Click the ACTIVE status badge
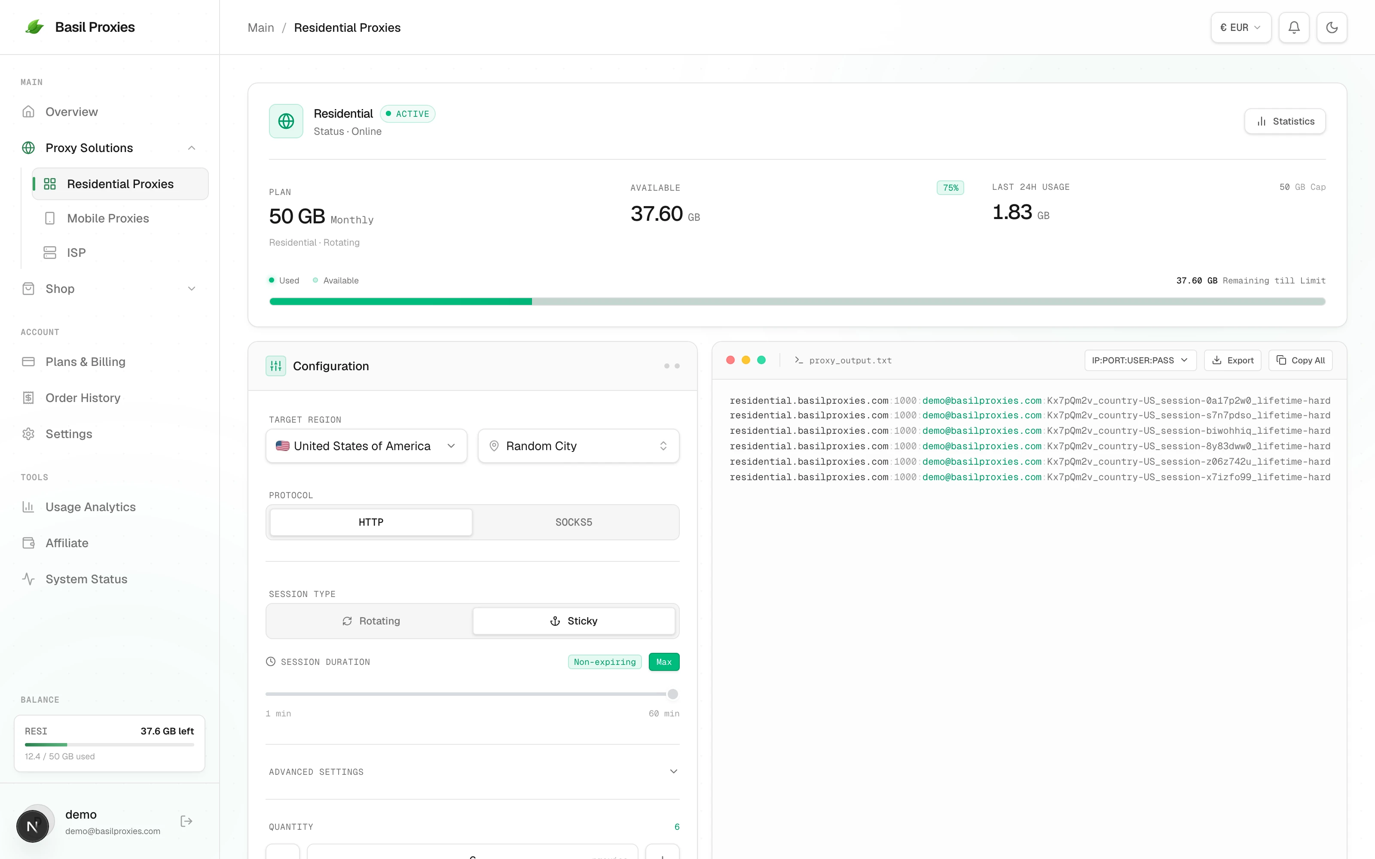This screenshot has width=1375, height=859. coord(407,114)
